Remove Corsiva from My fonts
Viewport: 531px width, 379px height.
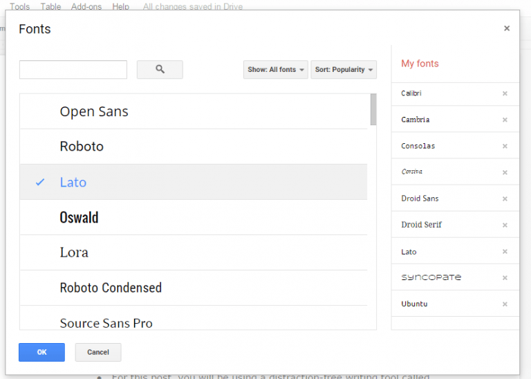tap(505, 172)
